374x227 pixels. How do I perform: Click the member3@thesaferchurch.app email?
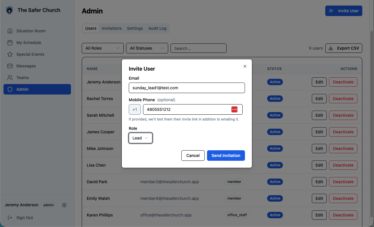point(170,182)
